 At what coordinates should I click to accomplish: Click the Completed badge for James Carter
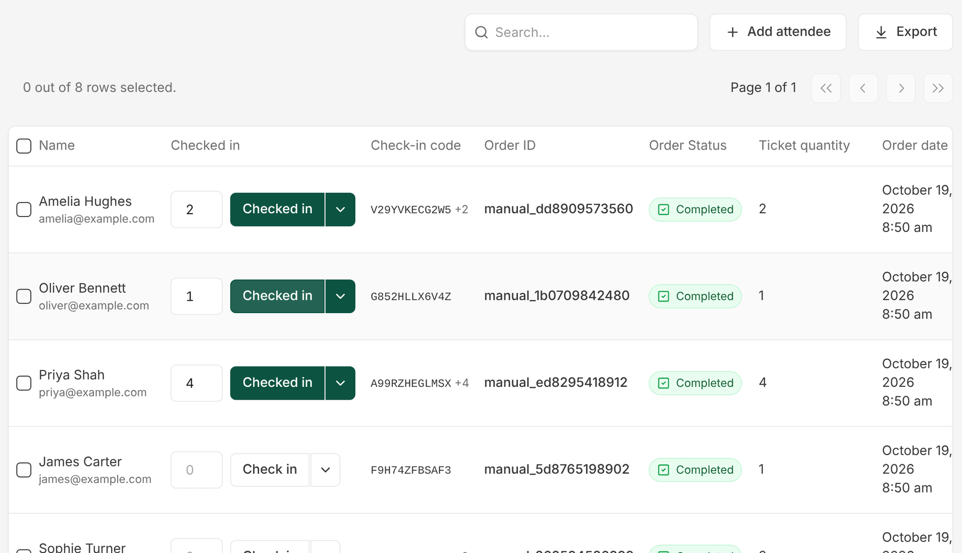(x=695, y=470)
